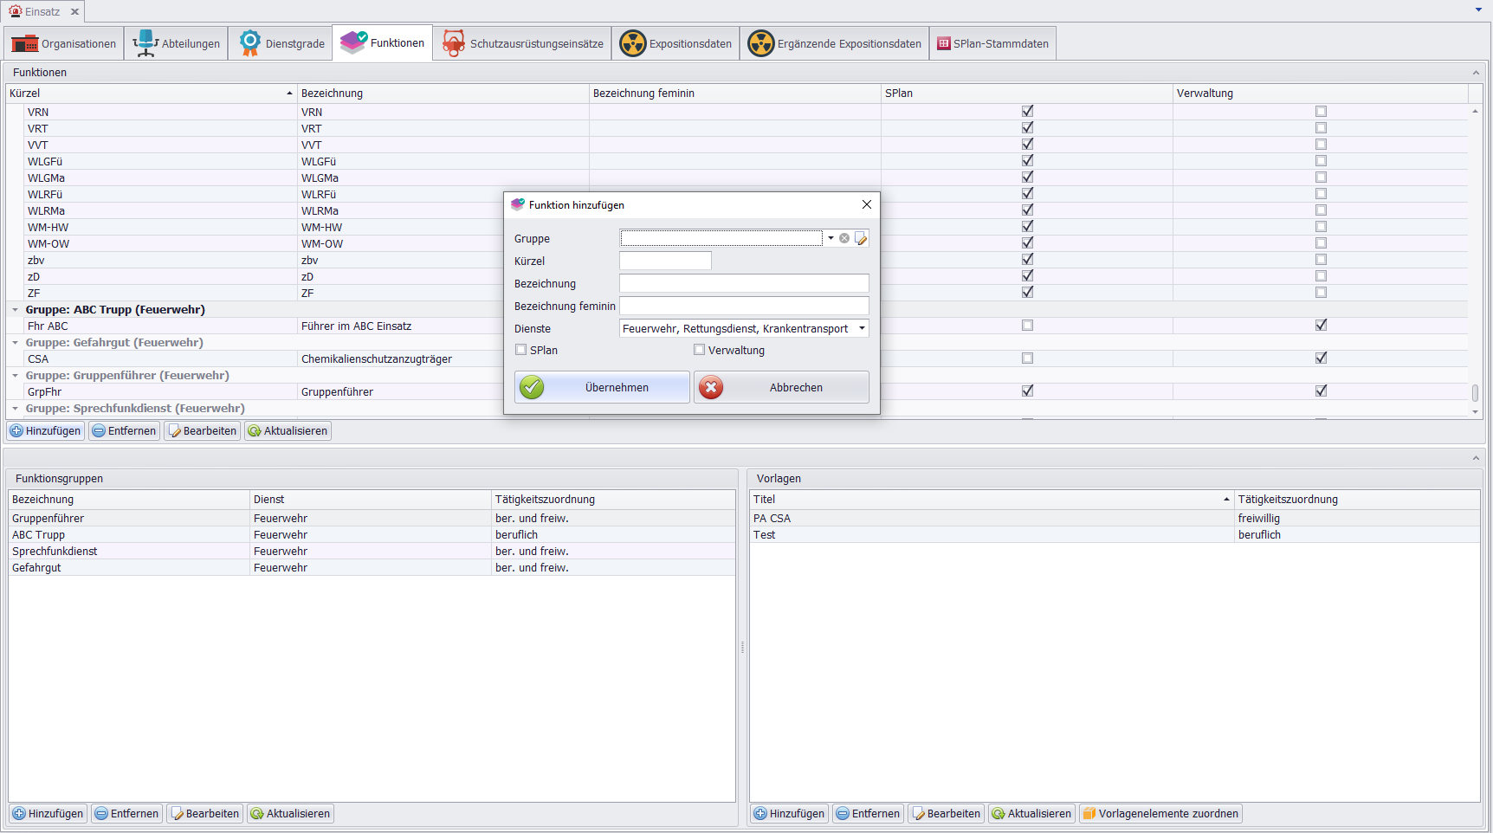Click the SPlan-Stammdaten calendar icon
This screenshot has width=1493, height=833.
[944, 43]
